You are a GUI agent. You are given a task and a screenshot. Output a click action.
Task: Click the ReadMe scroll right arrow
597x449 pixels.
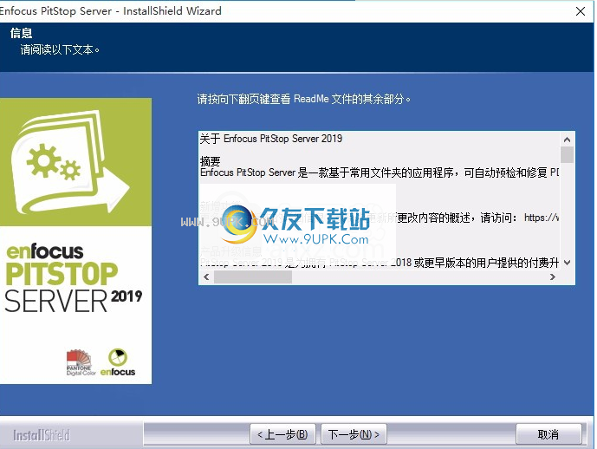click(x=553, y=277)
